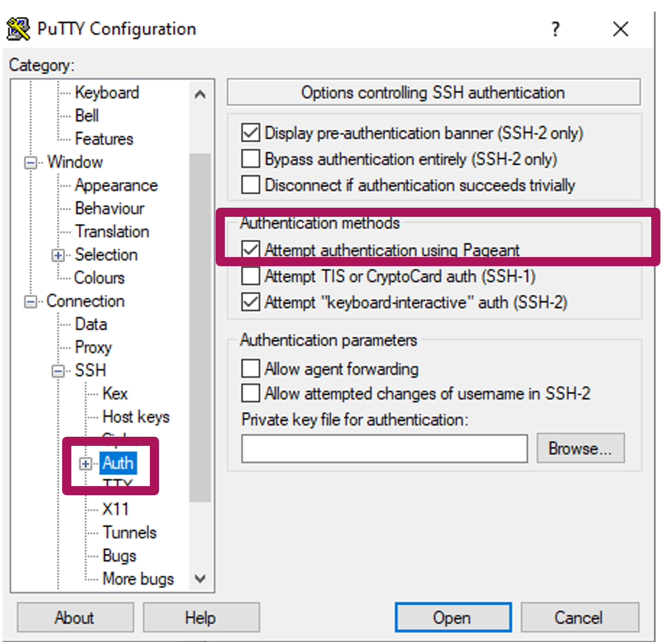Click the PuTTY icon in the title bar
The width and height of the screenshot is (661, 642).
coord(18,29)
